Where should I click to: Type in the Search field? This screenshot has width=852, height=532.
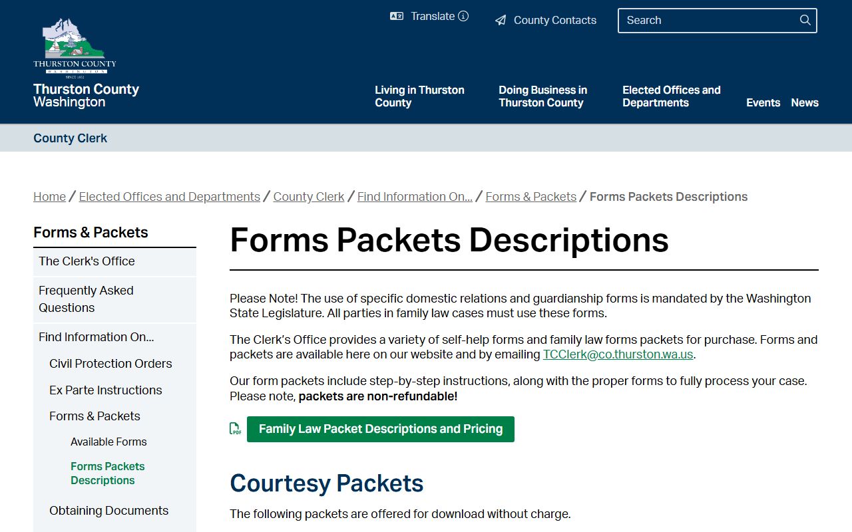point(706,21)
